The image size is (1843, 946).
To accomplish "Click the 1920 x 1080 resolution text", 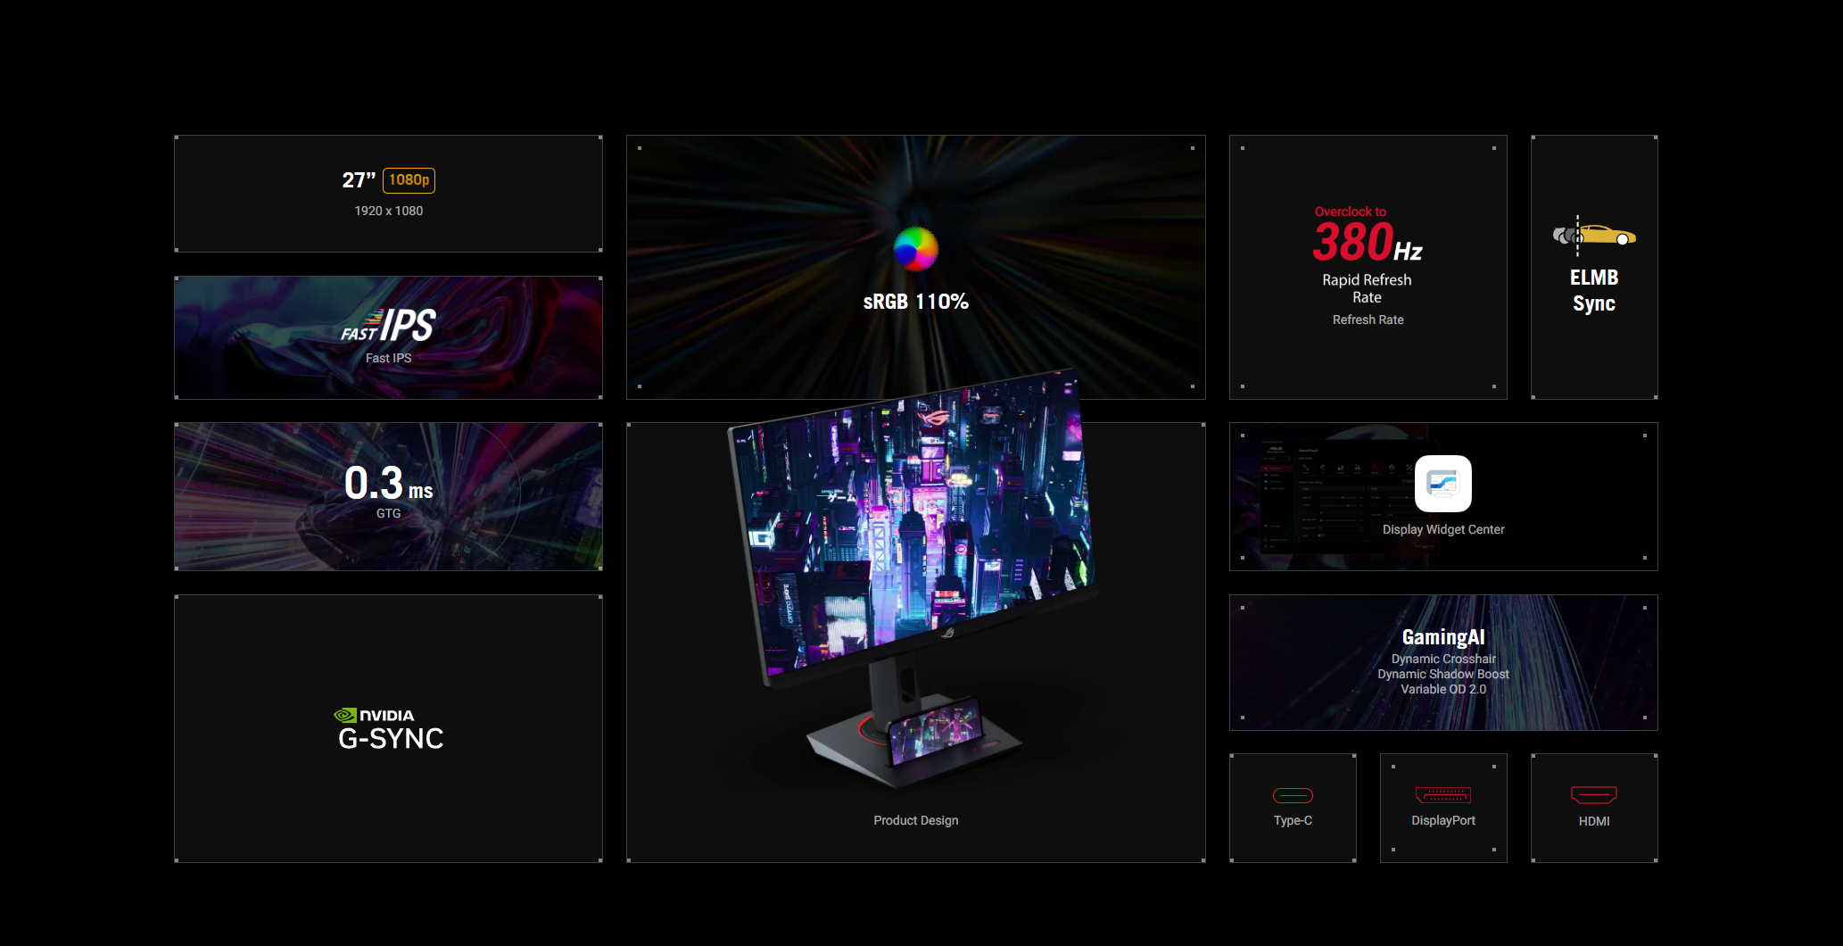I will click(388, 211).
